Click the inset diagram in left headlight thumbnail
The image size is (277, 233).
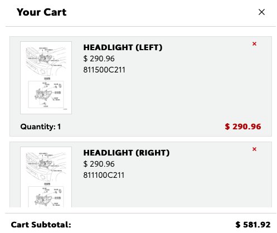[x=46, y=94]
